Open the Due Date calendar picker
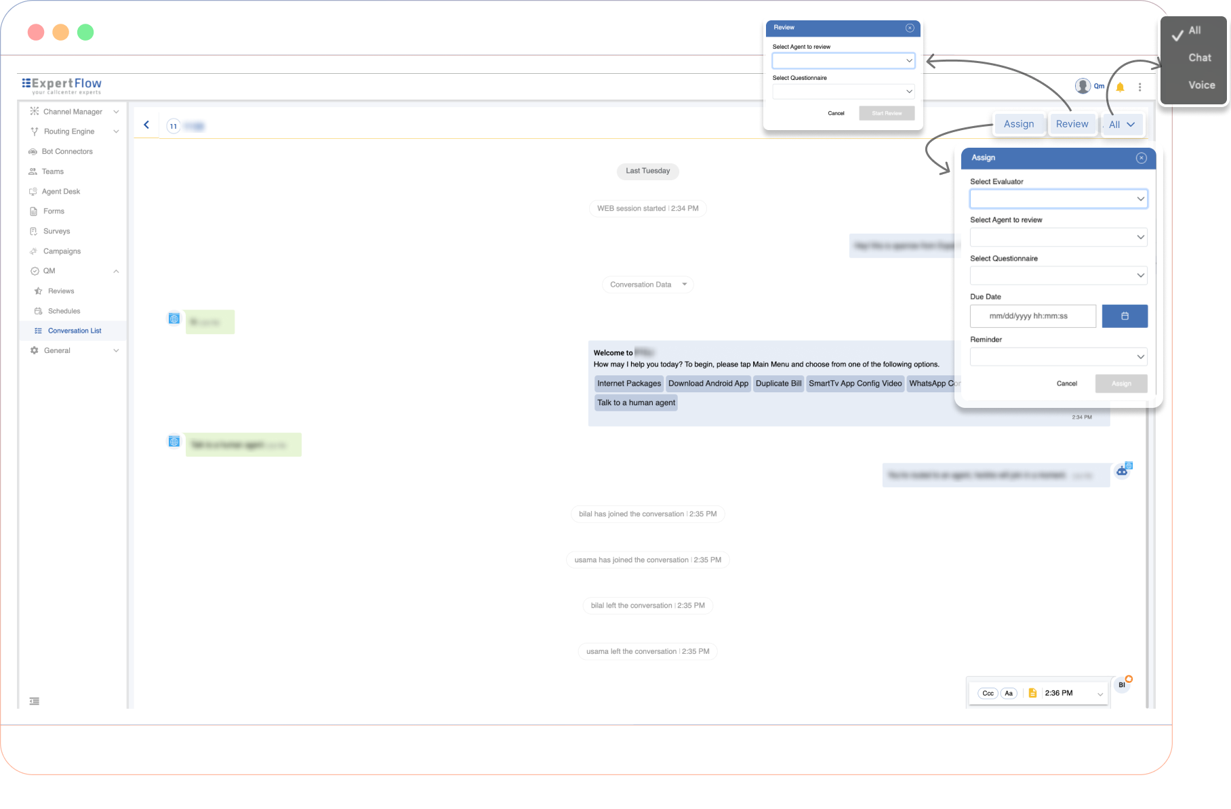 (1125, 316)
